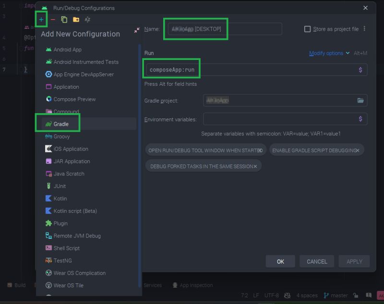Apply the configuration changes
This screenshot has height=304, width=384.
click(x=354, y=261)
